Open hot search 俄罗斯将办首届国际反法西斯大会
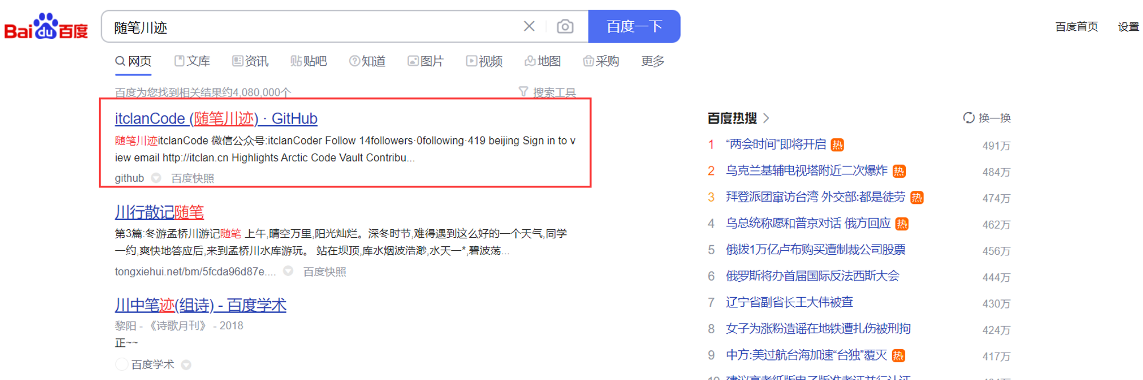Viewport: 1143px width, 380px height. [813, 276]
